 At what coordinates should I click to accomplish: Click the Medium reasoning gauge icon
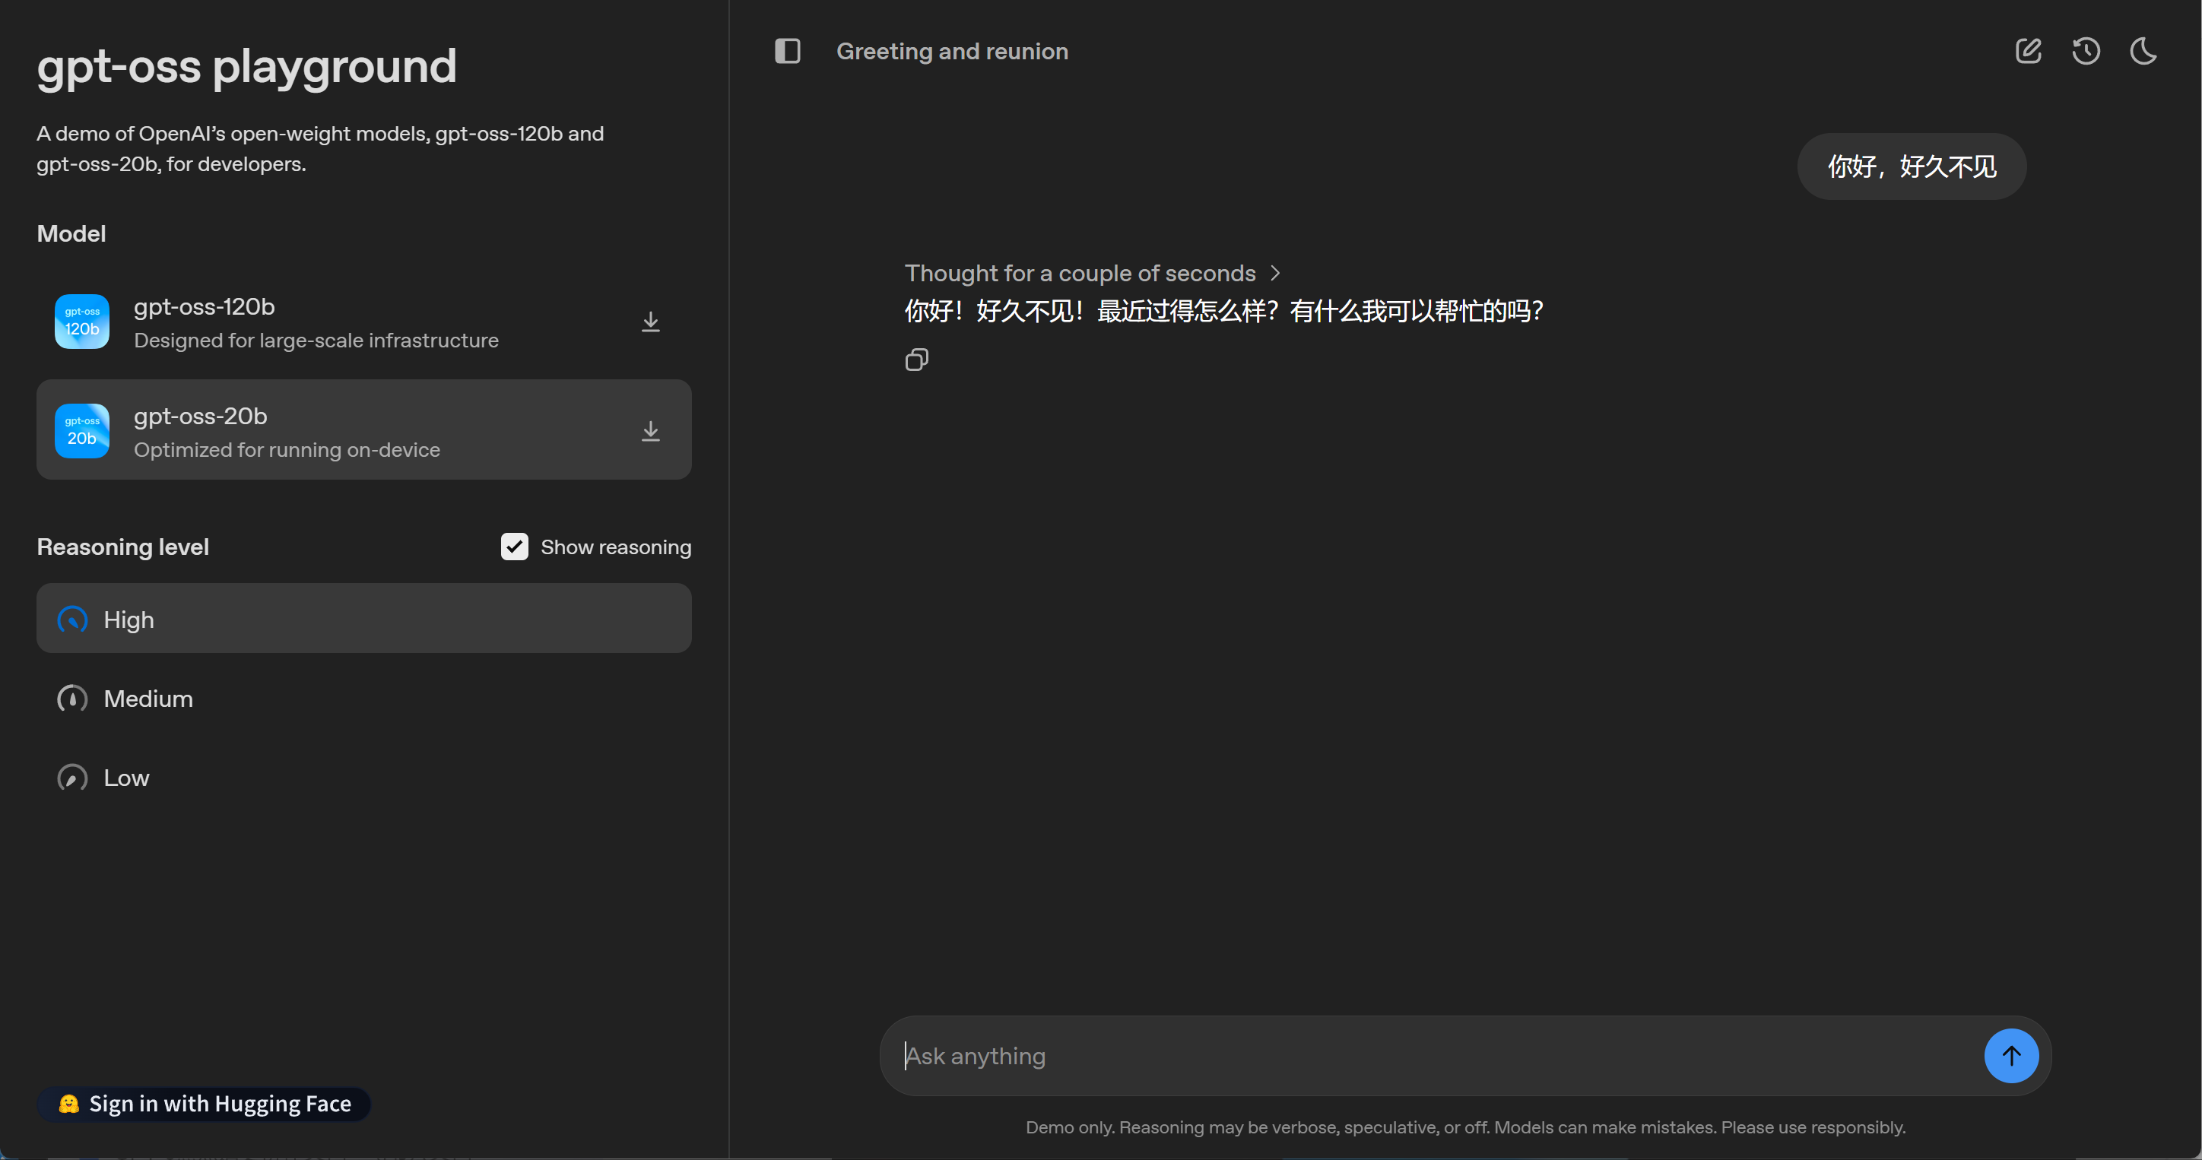point(73,699)
